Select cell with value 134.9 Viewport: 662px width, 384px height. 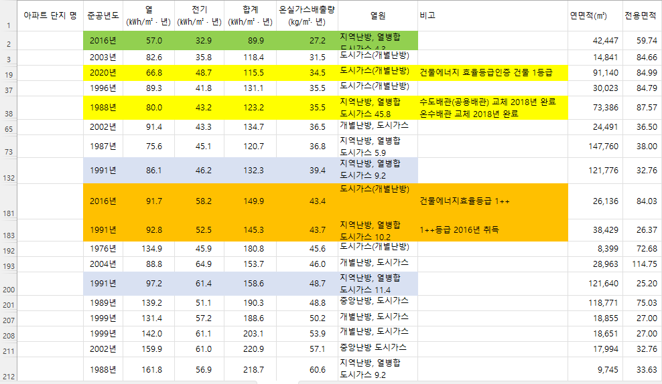[149, 249]
